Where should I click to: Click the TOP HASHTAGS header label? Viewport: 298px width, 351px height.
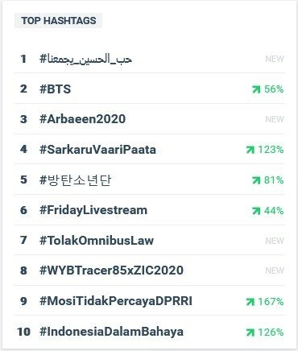(x=59, y=21)
